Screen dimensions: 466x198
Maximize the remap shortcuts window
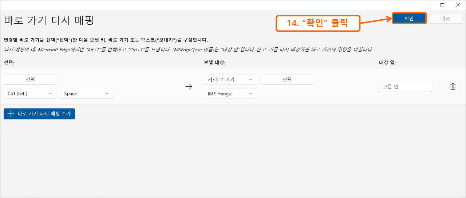(x=442, y=5)
